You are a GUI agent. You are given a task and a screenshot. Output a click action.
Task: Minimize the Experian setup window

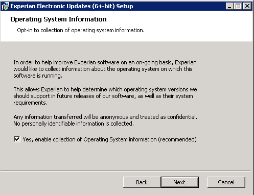229,6
